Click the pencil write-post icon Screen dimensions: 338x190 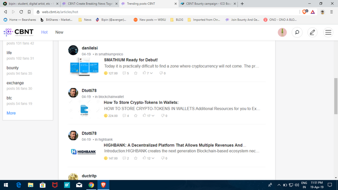click(x=312, y=32)
